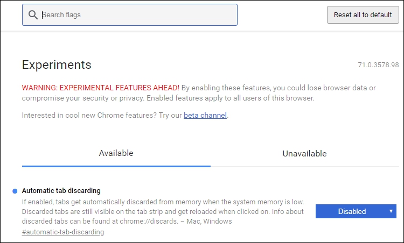Click the dropdown arrow on Disabled selector
This screenshot has width=404, height=243.
pyautogui.click(x=391, y=211)
